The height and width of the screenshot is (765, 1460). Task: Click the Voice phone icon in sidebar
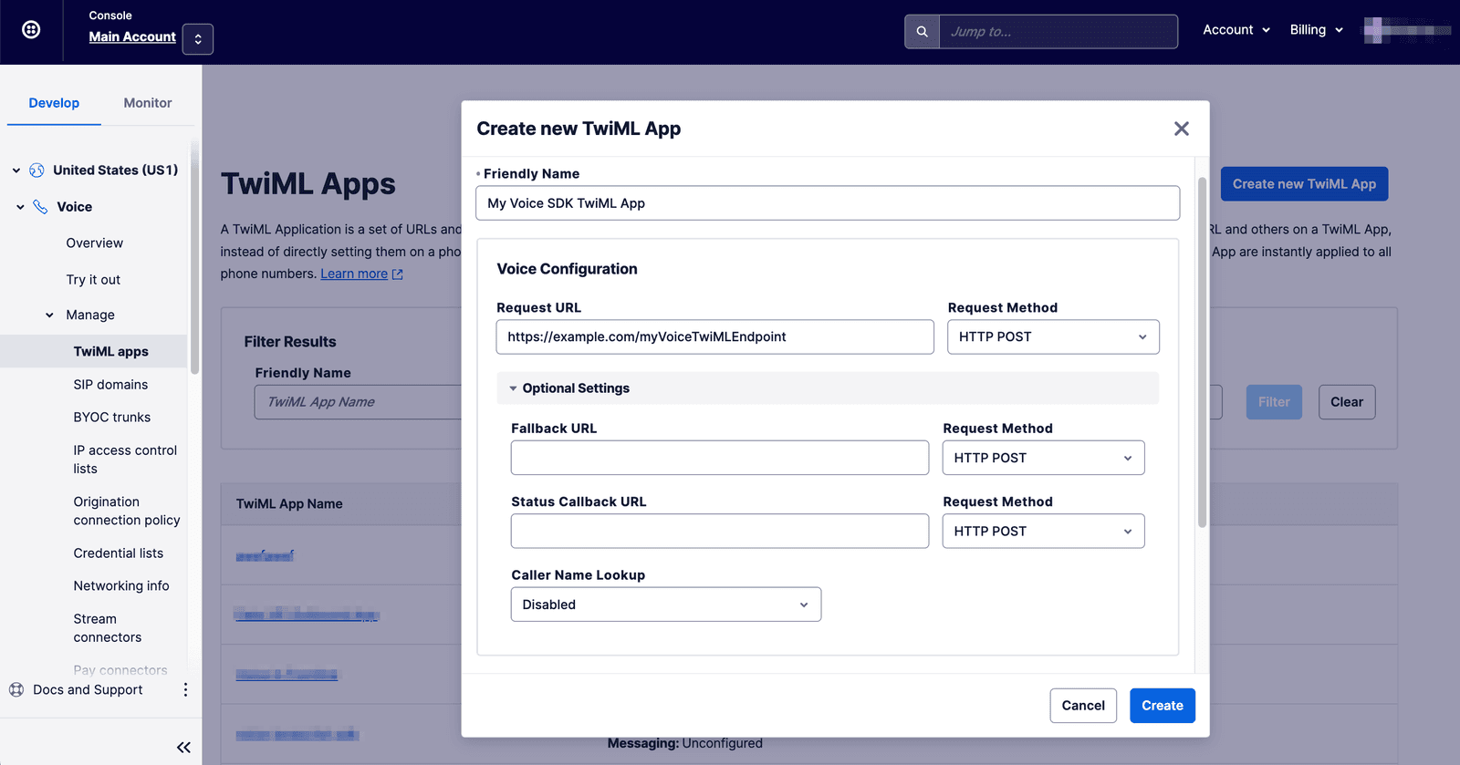pos(40,207)
